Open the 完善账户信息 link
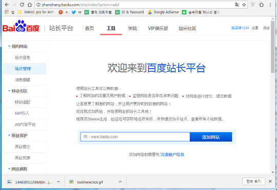 click(172, 155)
